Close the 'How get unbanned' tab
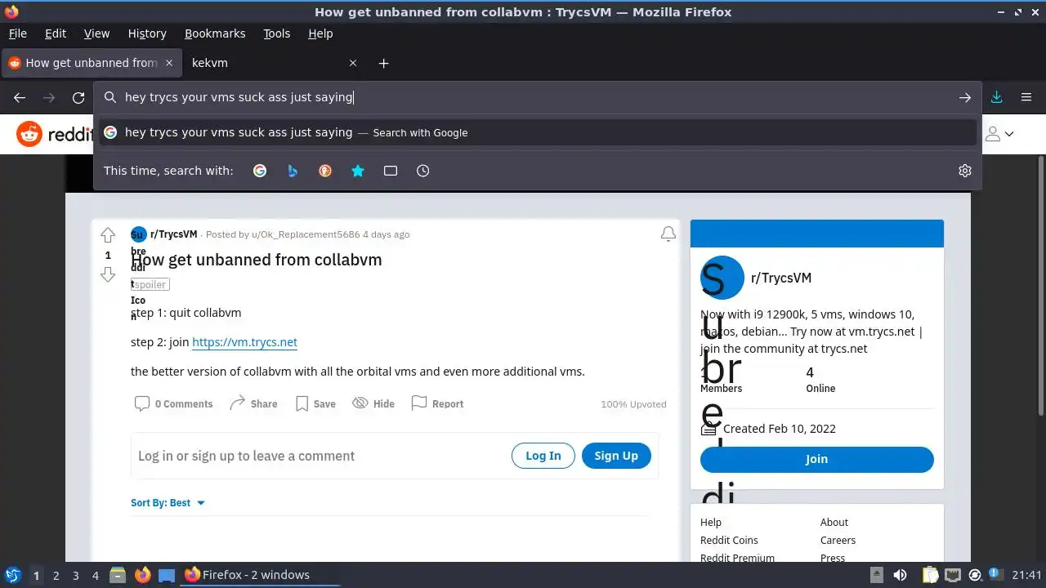 coord(169,63)
